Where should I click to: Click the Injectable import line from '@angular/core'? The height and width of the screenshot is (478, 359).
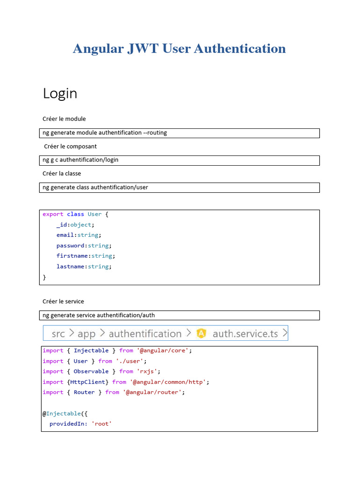(117, 351)
